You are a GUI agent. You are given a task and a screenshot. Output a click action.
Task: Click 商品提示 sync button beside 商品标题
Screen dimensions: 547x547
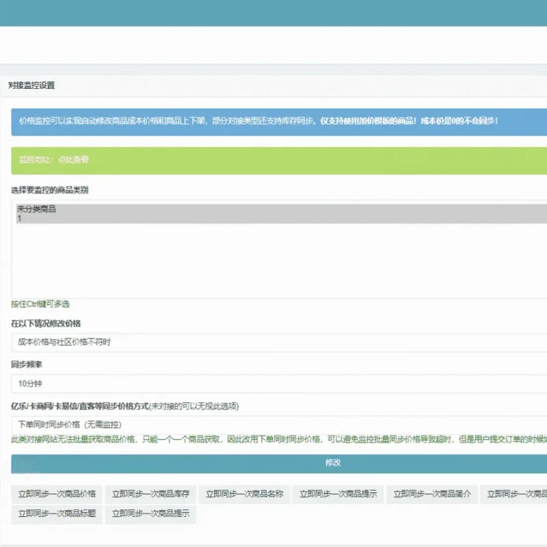tap(150, 514)
